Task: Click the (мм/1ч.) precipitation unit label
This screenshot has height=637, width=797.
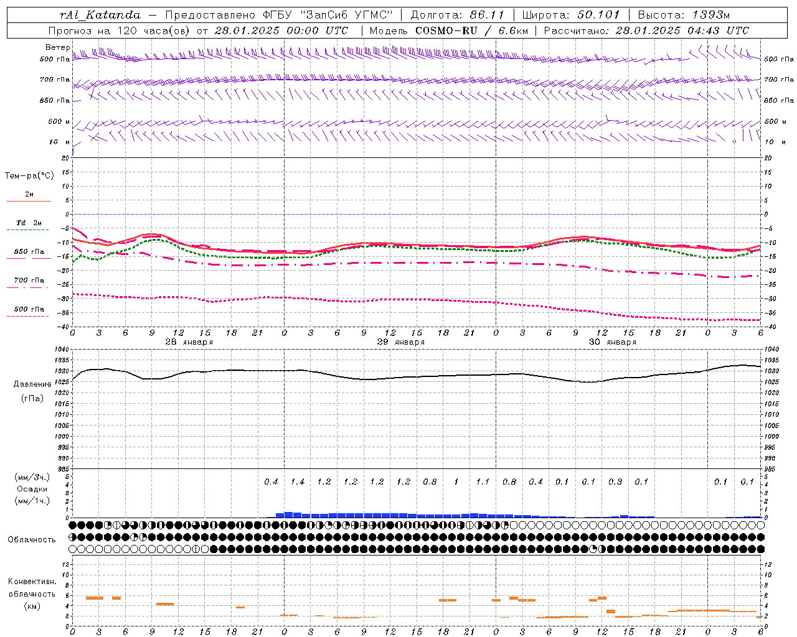Action: [32, 501]
